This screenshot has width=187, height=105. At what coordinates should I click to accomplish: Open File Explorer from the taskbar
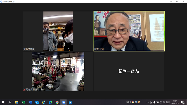point(17,102)
